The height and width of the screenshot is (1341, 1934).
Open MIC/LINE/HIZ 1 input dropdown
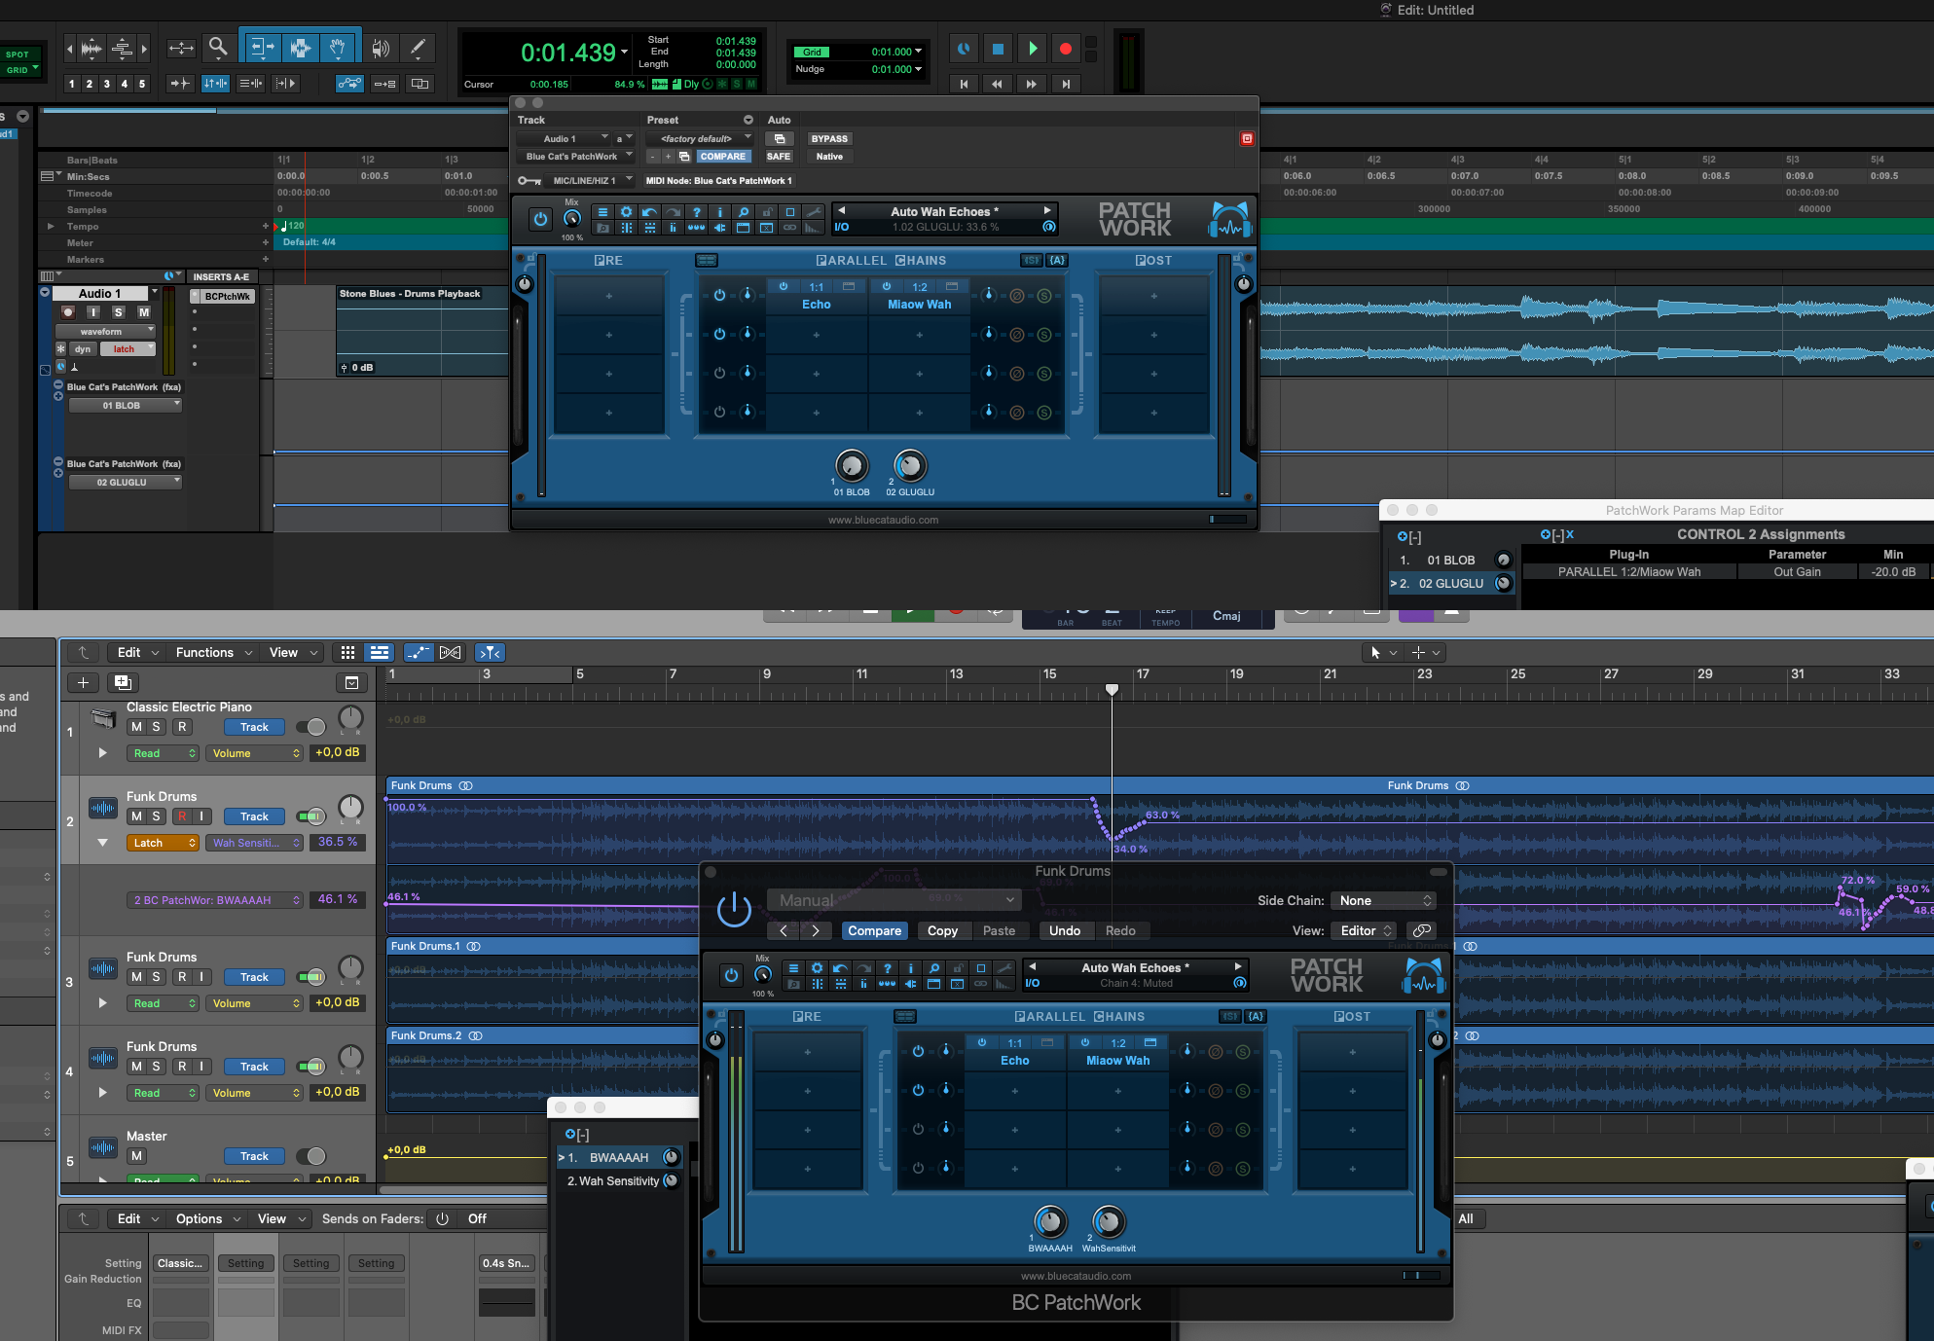(x=588, y=181)
